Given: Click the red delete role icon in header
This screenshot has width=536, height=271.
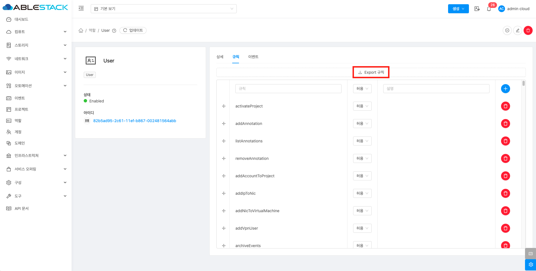Looking at the screenshot, I should [x=528, y=30].
